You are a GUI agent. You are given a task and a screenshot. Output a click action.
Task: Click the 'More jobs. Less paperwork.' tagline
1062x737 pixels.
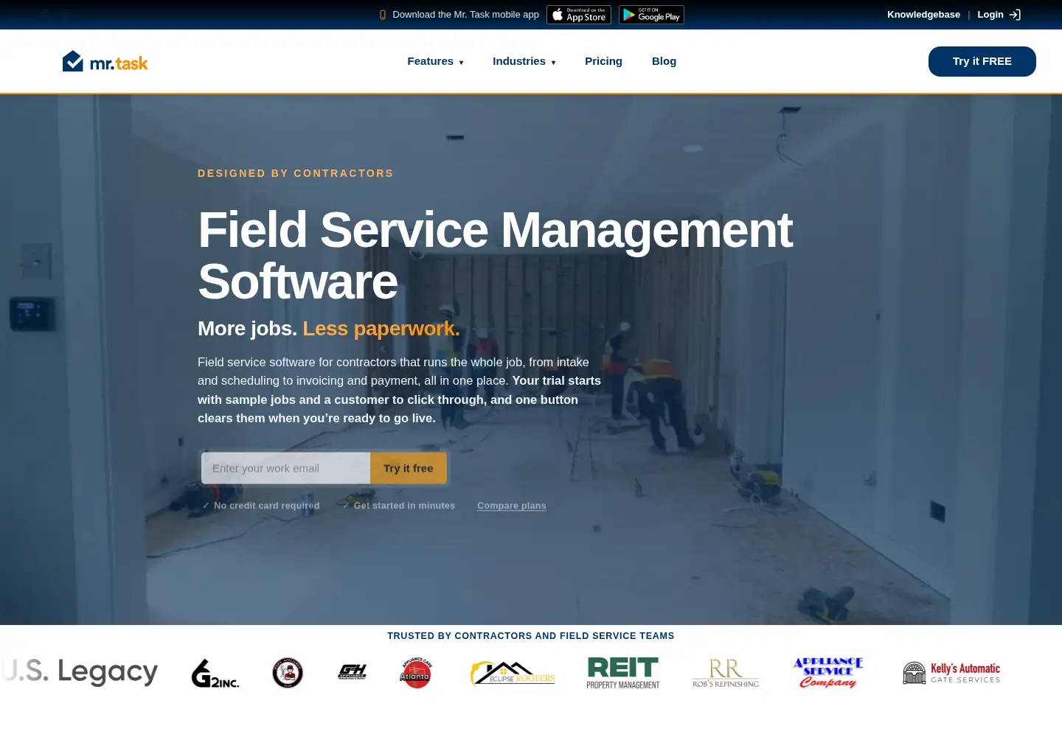(x=329, y=329)
